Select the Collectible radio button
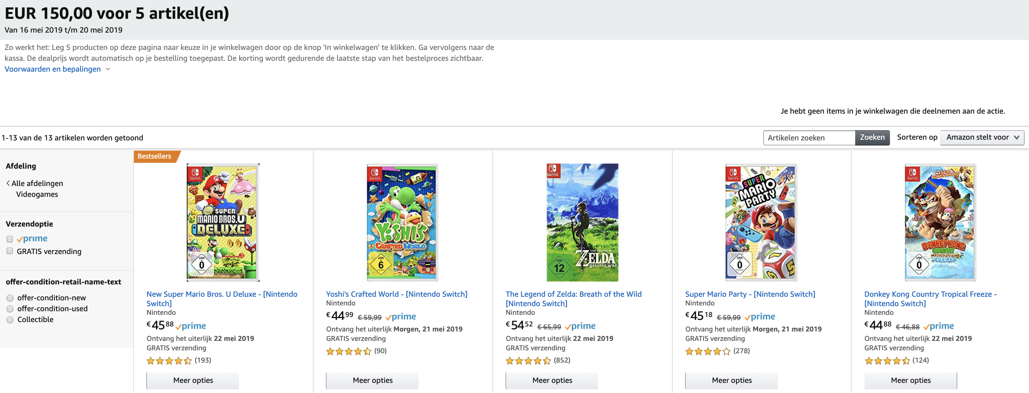The width and height of the screenshot is (1029, 393). pos(10,320)
